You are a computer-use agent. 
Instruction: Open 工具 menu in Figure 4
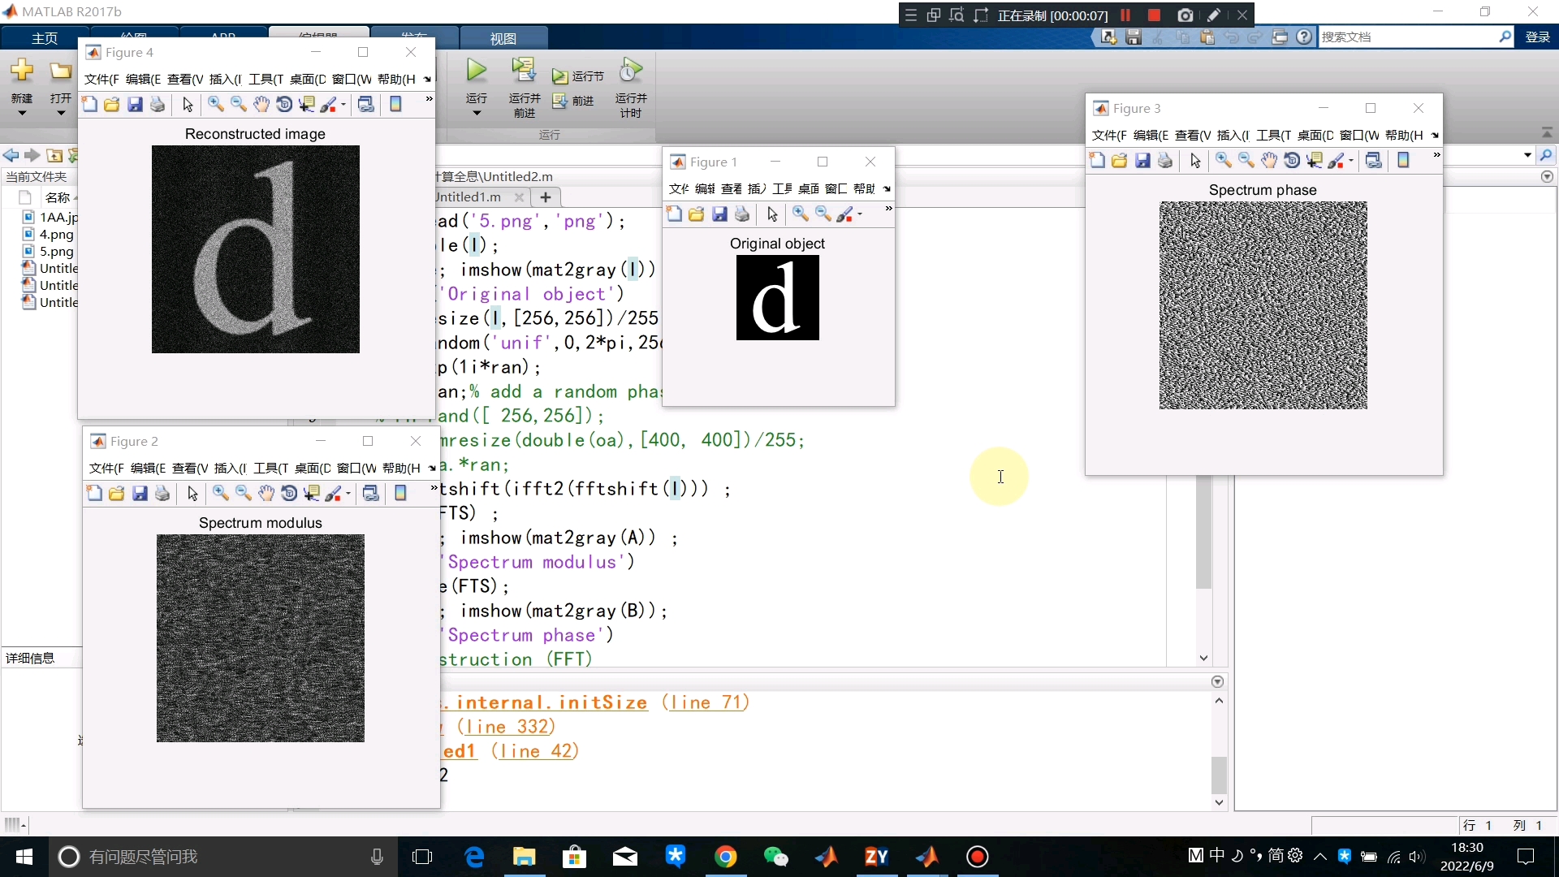coord(266,79)
